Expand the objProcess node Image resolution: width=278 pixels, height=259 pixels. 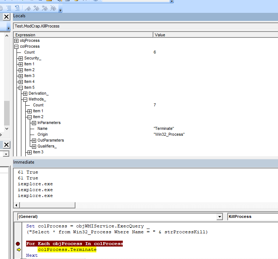(x=16, y=41)
